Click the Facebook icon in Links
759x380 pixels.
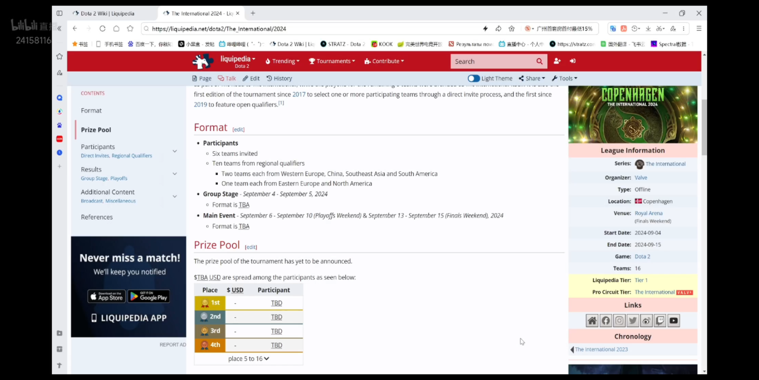[606, 321]
